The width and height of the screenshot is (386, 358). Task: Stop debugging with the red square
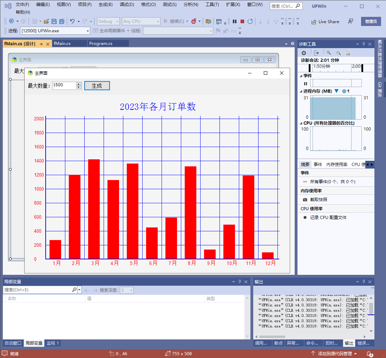coord(242,21)
